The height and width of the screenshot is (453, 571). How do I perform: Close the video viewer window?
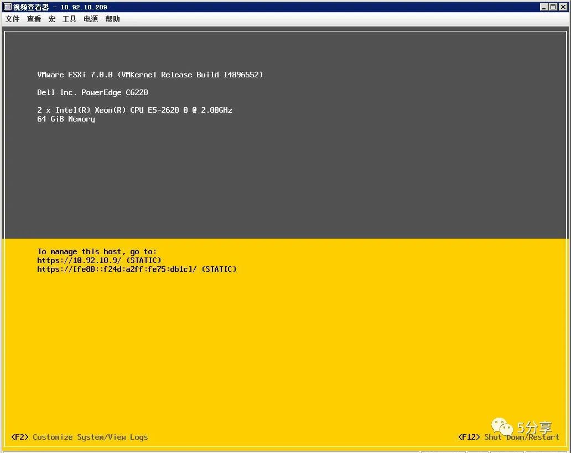click(563, 7)
